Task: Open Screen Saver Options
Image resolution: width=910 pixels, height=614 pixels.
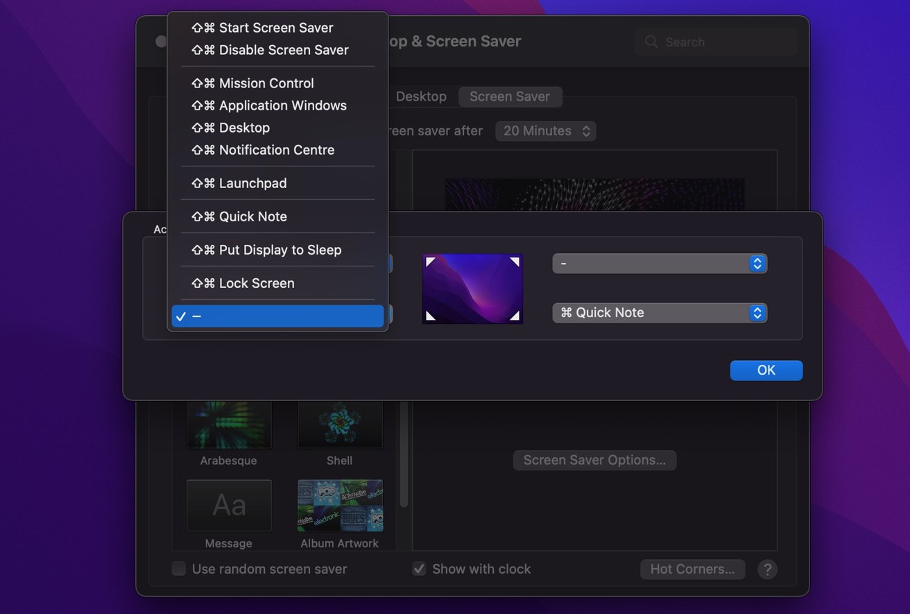Action: click(594, 460)
